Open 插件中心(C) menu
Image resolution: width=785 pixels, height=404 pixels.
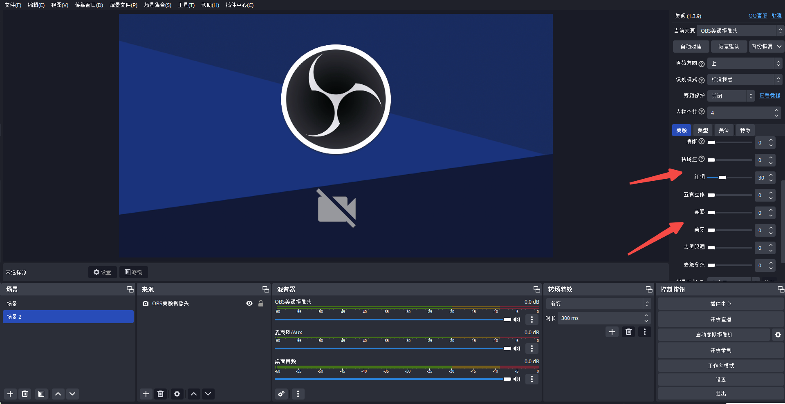click(240, 5)
